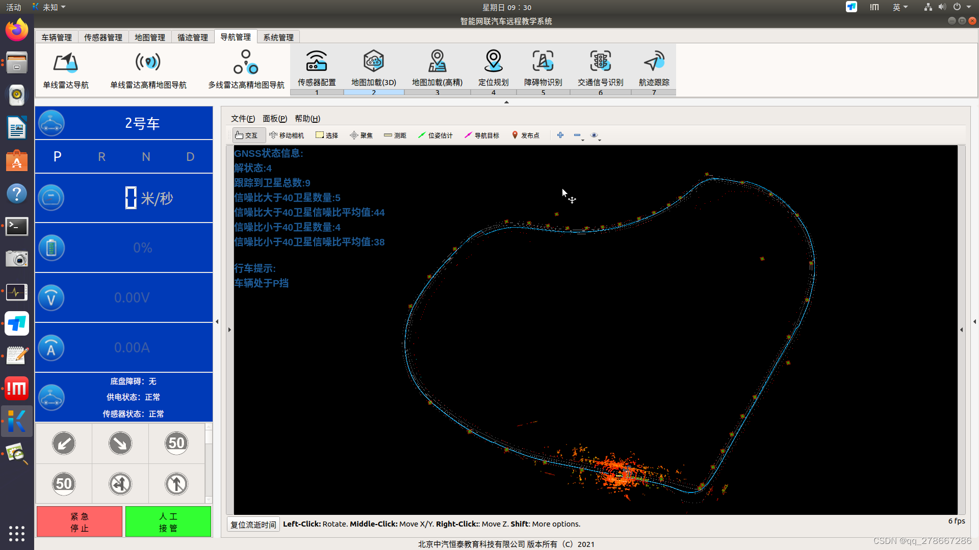
Task: Expand the viewer's left dock arrow
Action: (229, 329)
